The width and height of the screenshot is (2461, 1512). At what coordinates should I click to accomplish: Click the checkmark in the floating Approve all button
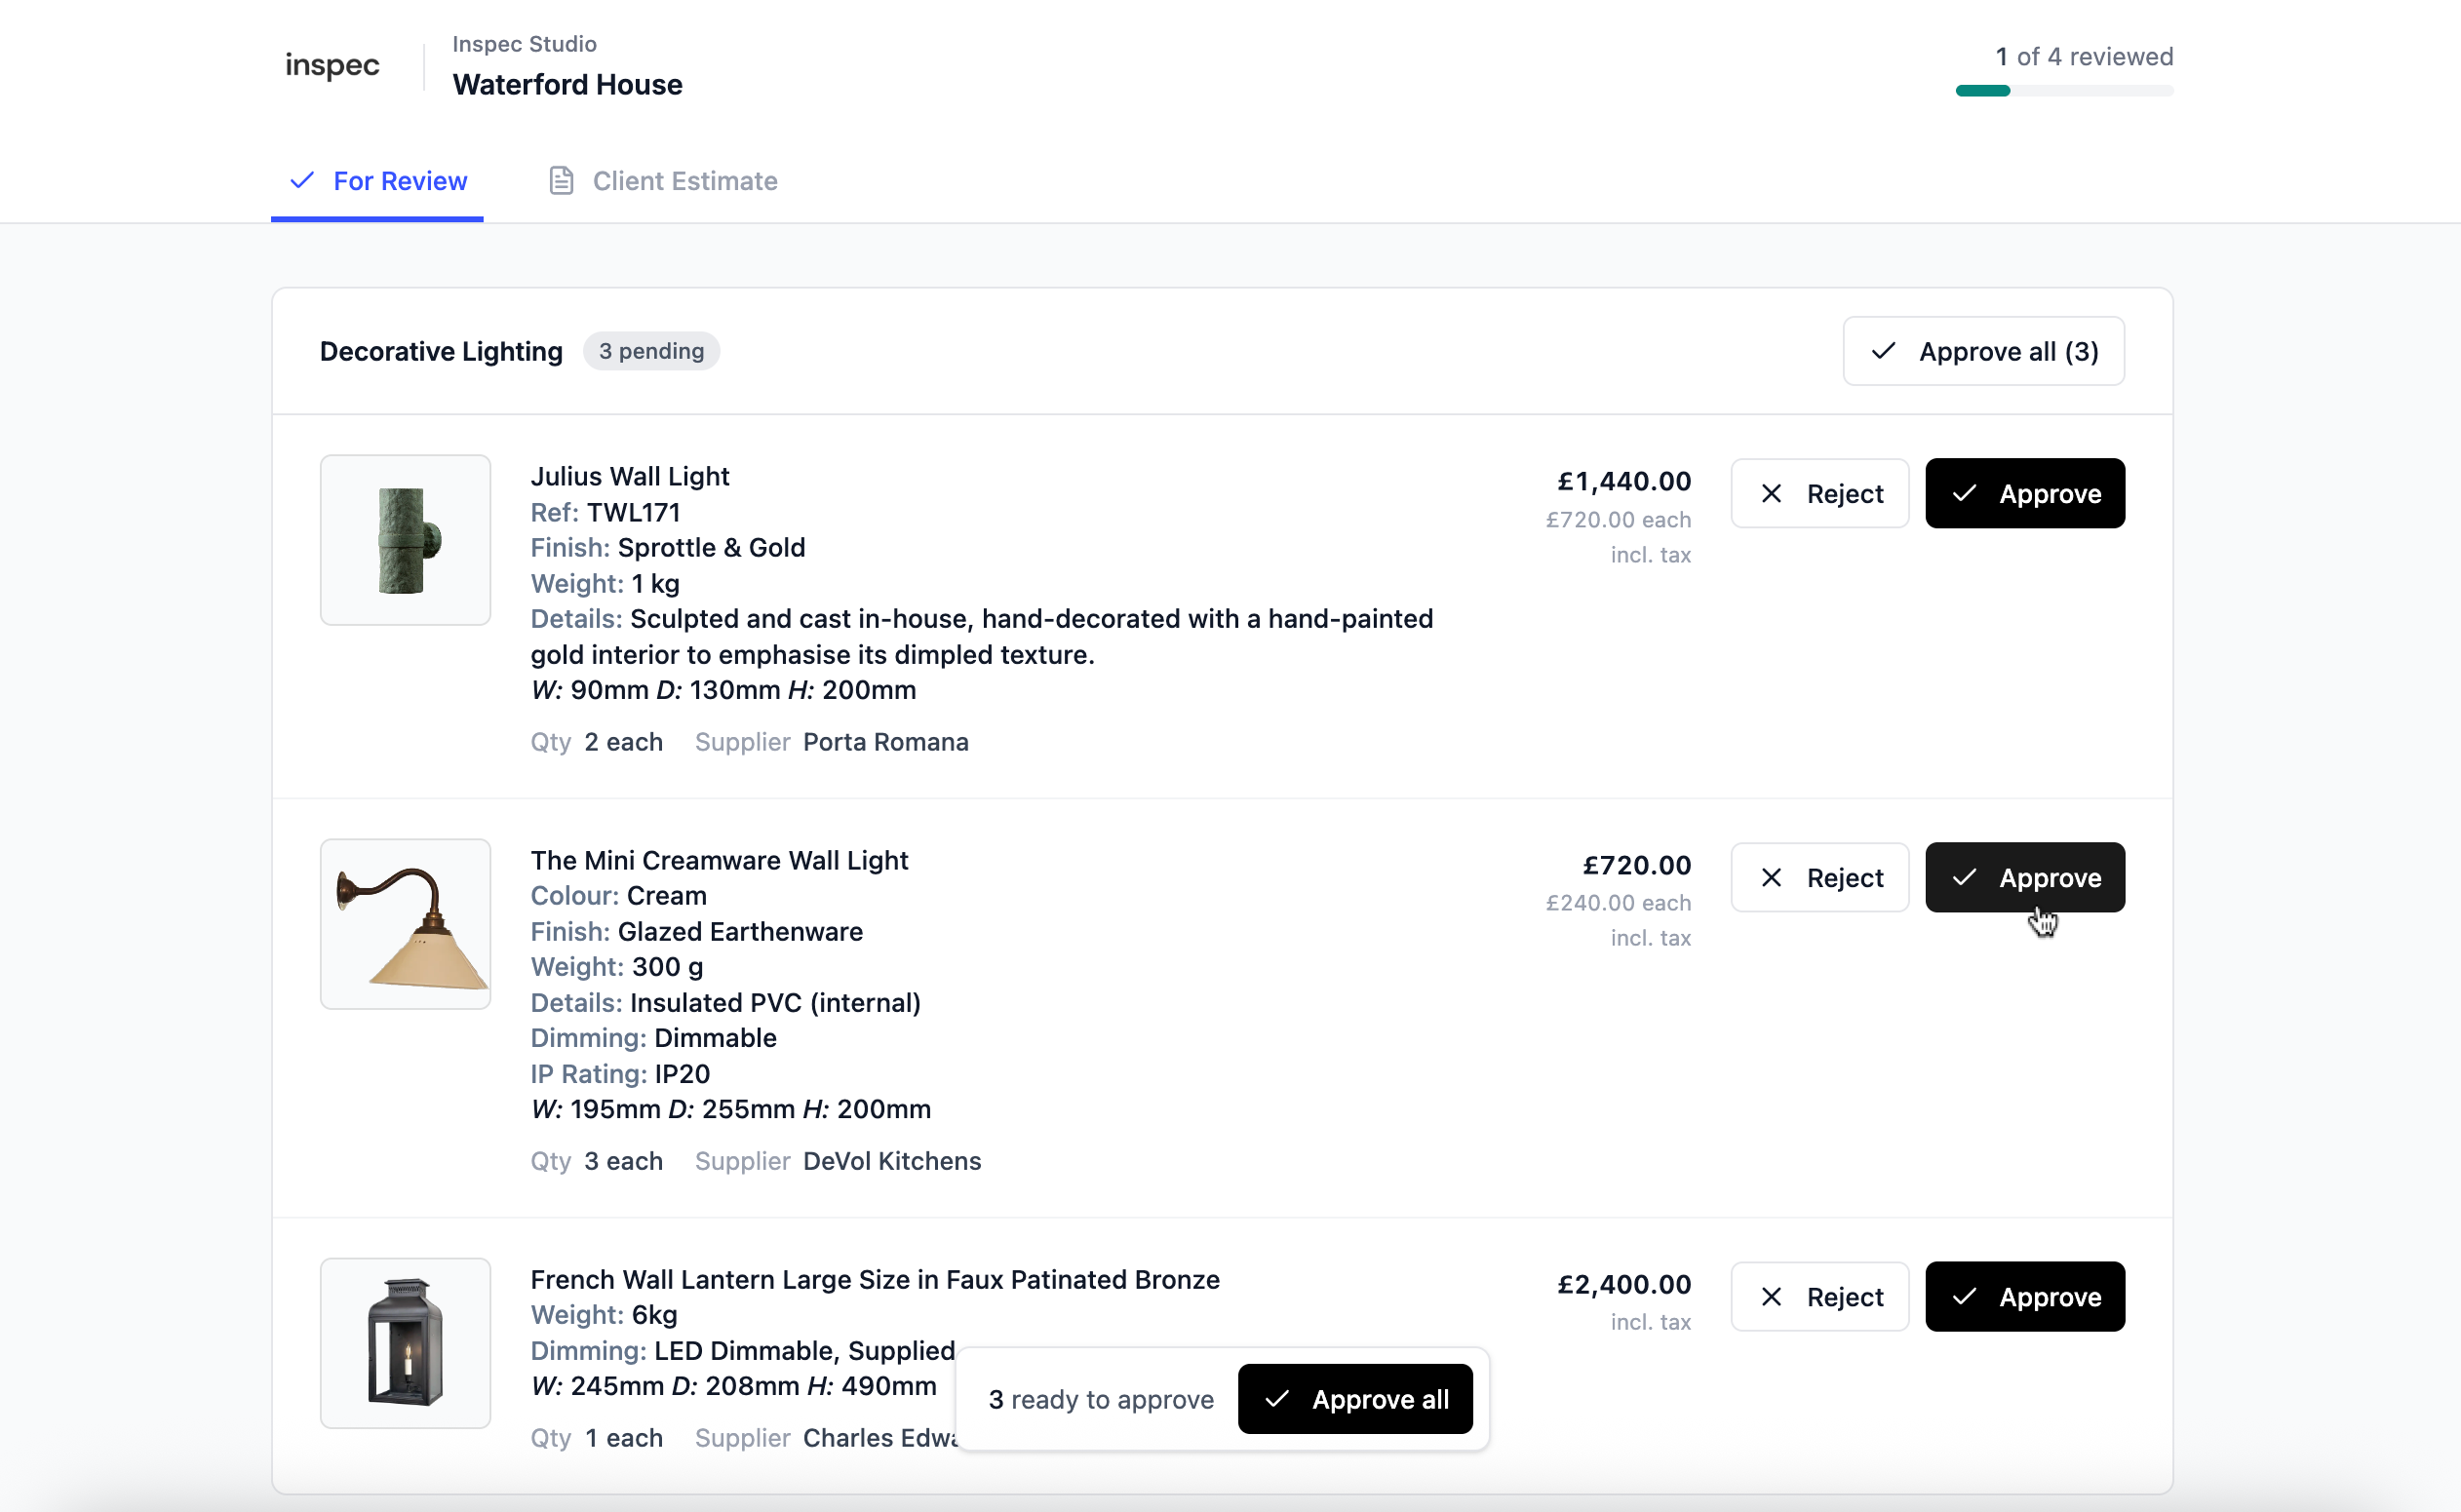tap(1277, 1399)
